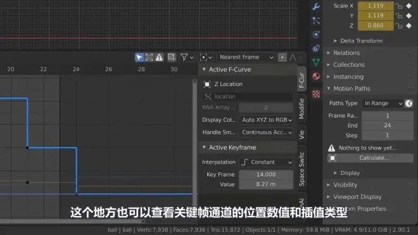418x235 pixels.
Task: Open Paths Type In Range dropdown
Action: 383,103
